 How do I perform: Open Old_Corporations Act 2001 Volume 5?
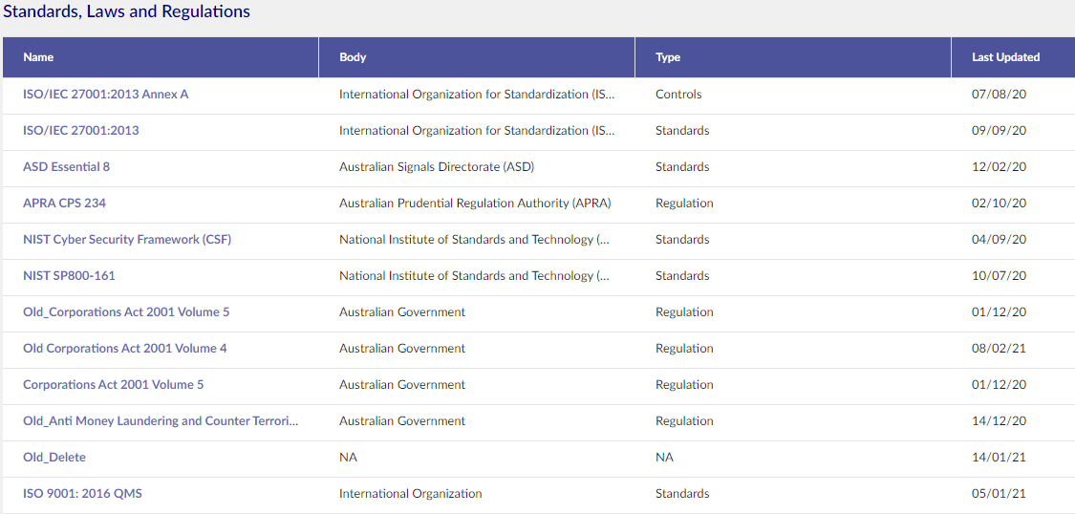pos(126,312)
